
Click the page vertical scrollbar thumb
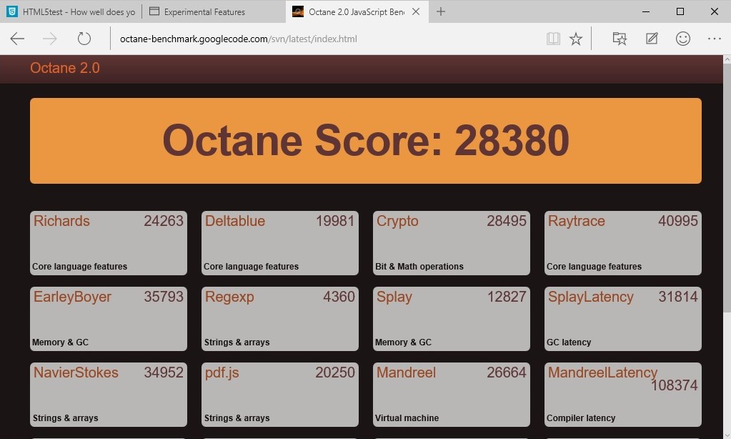pos(727,189)
